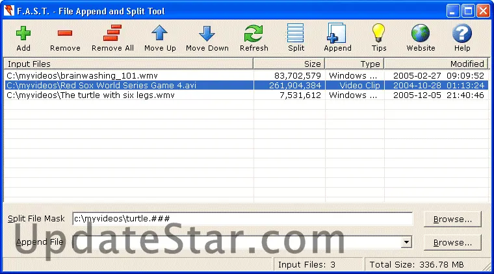The height and width of the screenshot is (274, 494).
Task: Open Tips via the lightbulb icon
Action: pos(378,32)
